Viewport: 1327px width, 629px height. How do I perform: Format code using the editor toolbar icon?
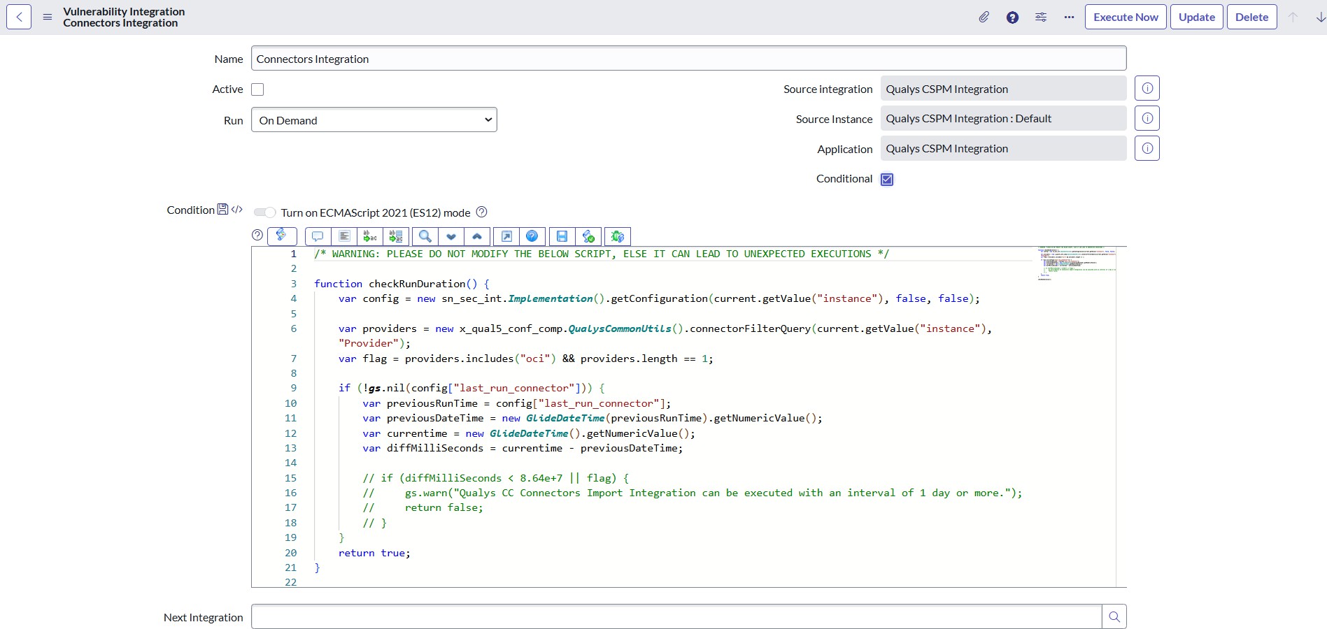pos(344,236)
